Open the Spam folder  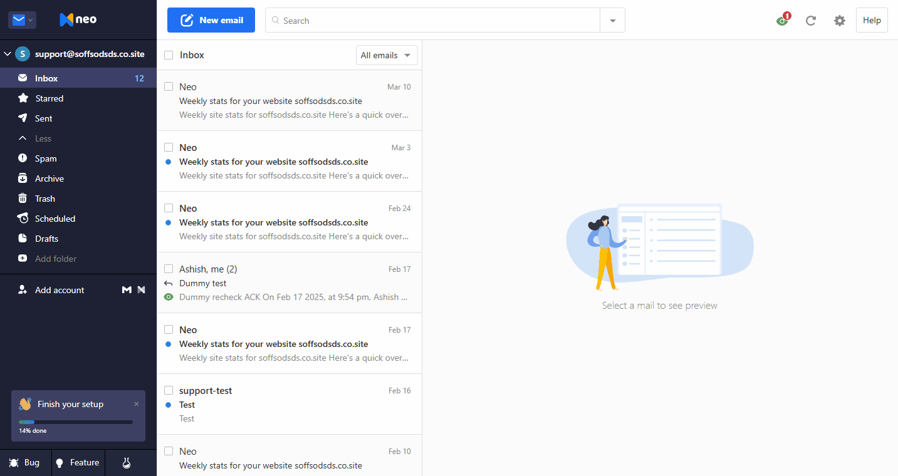point(78,158)
